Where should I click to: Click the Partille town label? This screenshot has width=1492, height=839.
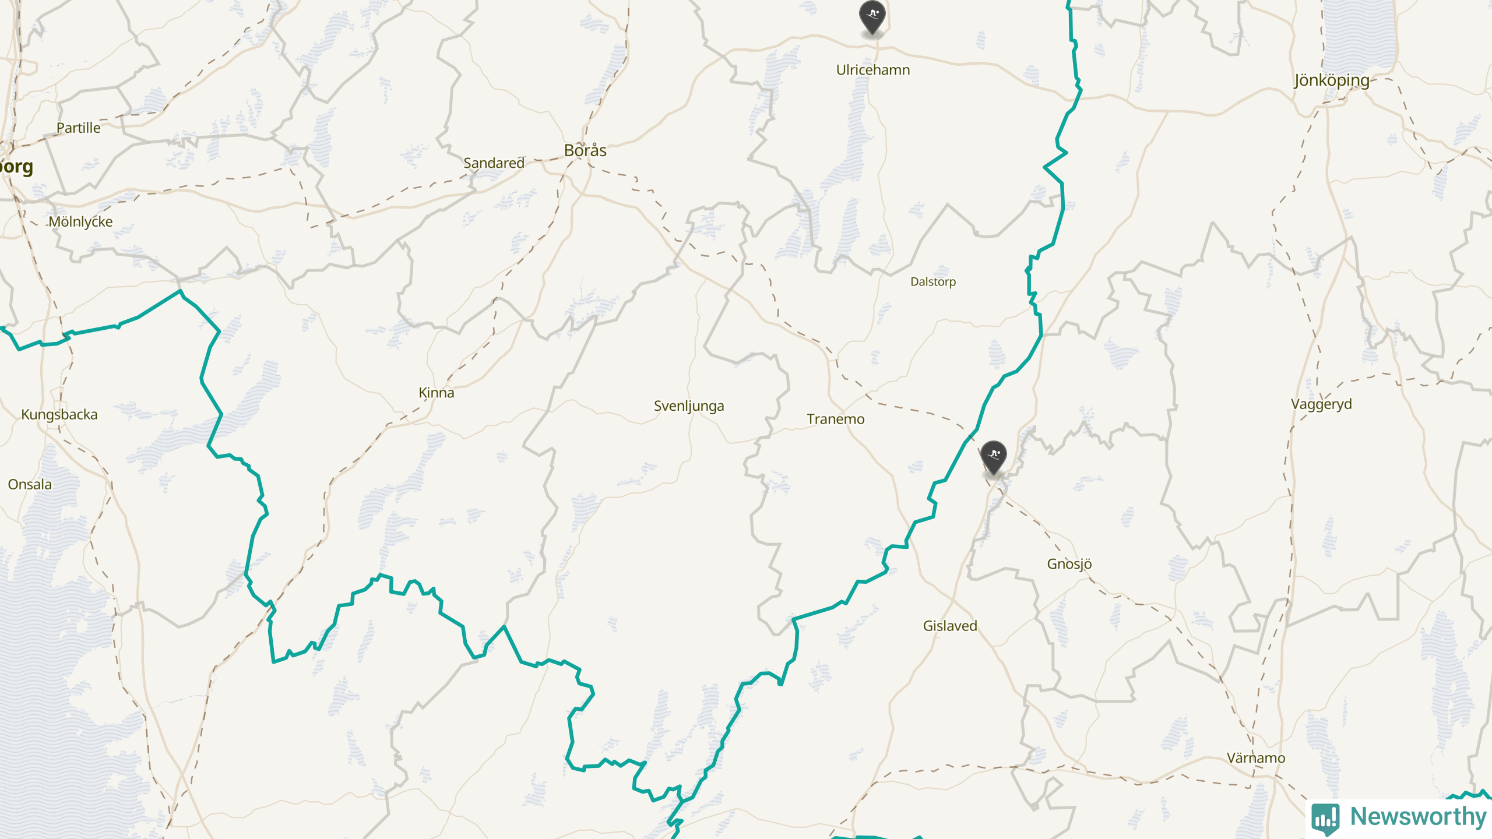79,128
